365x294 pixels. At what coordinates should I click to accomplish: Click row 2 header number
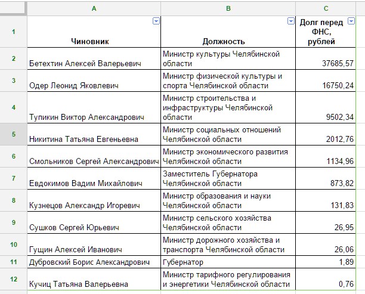tap(13, 58)
